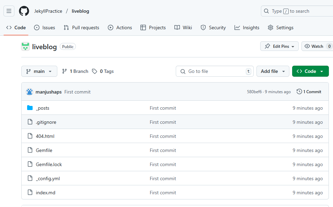333x207 pixels.
Task: Open the index.md file
Action: [45, 193]
